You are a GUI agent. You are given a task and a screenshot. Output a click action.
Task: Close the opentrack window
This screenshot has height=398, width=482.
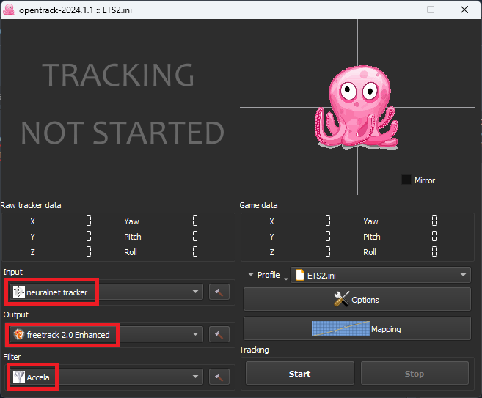464,10
